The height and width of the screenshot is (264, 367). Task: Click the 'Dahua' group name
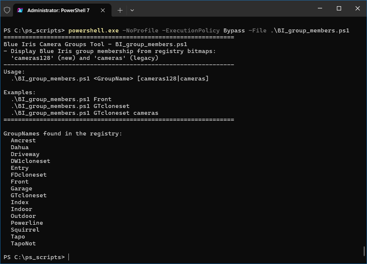click(x=20, y=147)
